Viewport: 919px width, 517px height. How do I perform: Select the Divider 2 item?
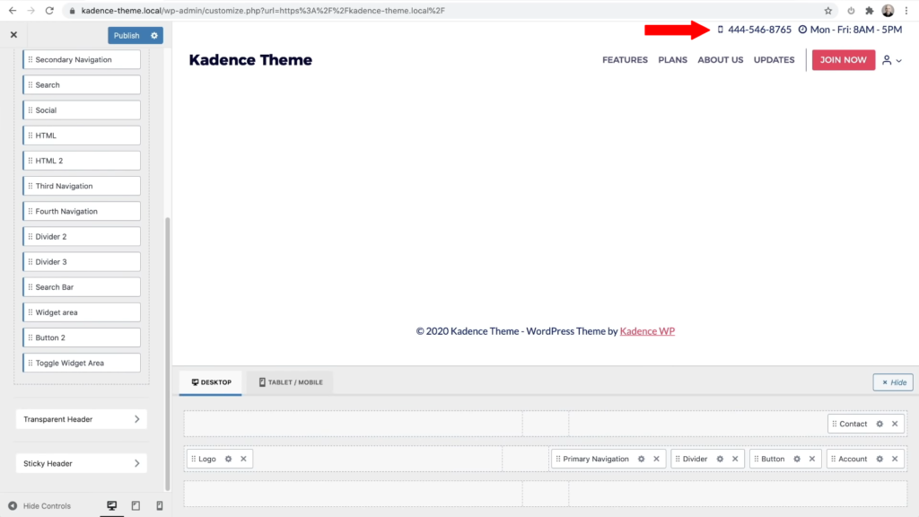click(82, 236)
